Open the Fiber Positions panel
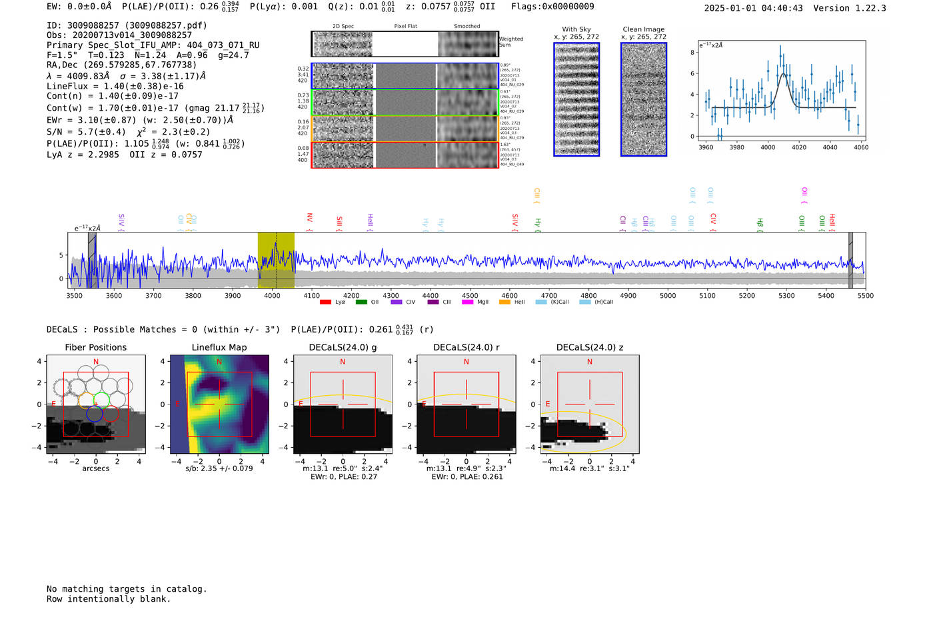The width and height of the screenshot is (933, 635). [x=96, y=404]
